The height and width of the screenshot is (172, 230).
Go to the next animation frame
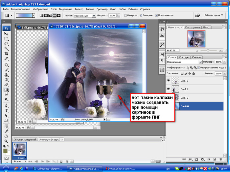pyautogui.click(x=48, y=162)
